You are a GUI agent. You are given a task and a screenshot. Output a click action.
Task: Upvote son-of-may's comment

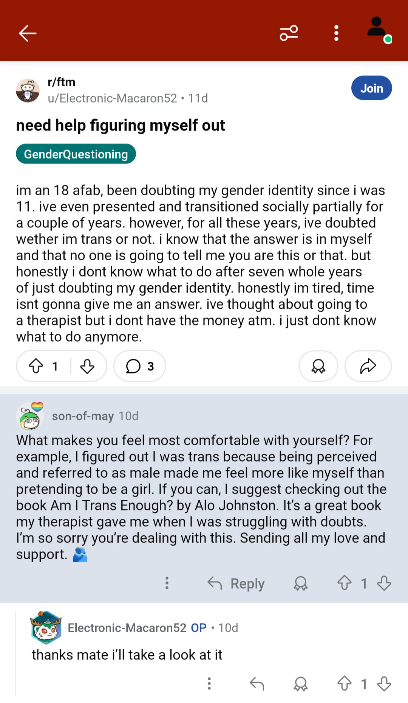345,583
